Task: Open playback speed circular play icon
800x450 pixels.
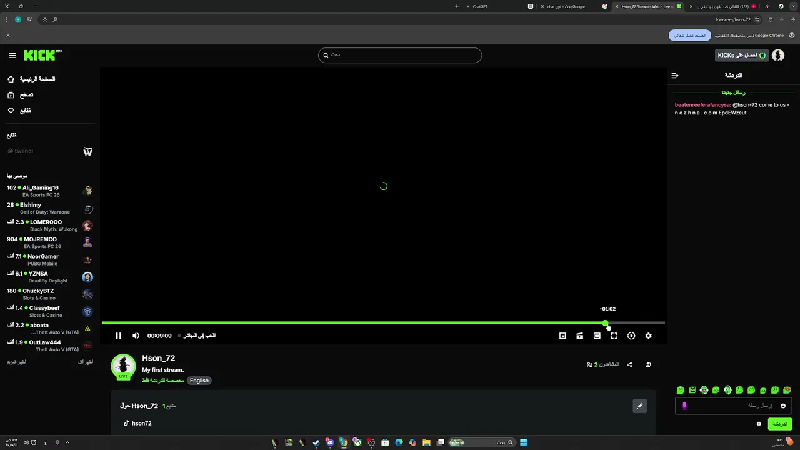Action: click(x=631, y=336)
